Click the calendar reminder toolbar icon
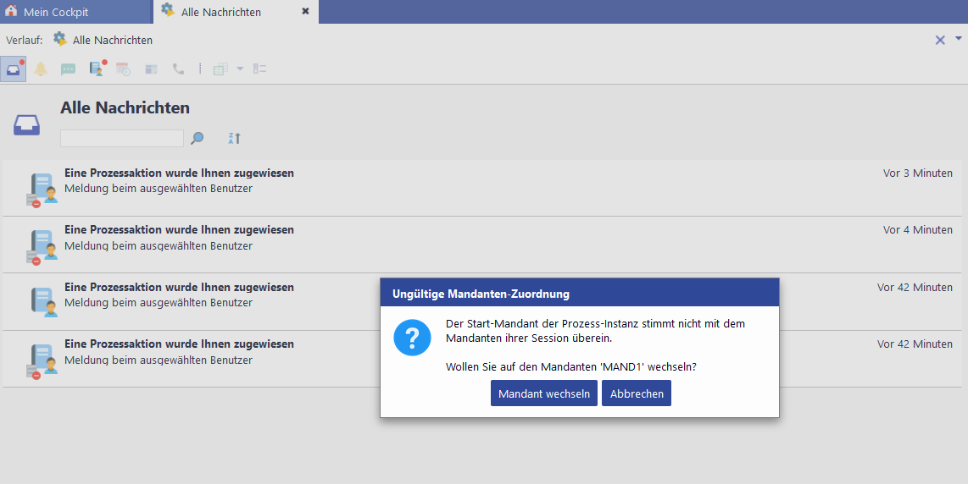The height and width of the screenshot is (484, 968). (x=124, y=69)
